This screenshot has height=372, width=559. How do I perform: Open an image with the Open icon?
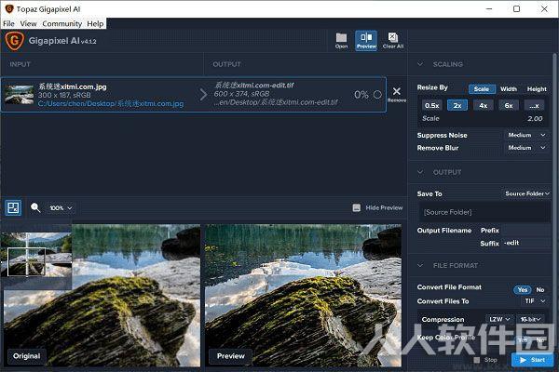[x=341, y=41]
